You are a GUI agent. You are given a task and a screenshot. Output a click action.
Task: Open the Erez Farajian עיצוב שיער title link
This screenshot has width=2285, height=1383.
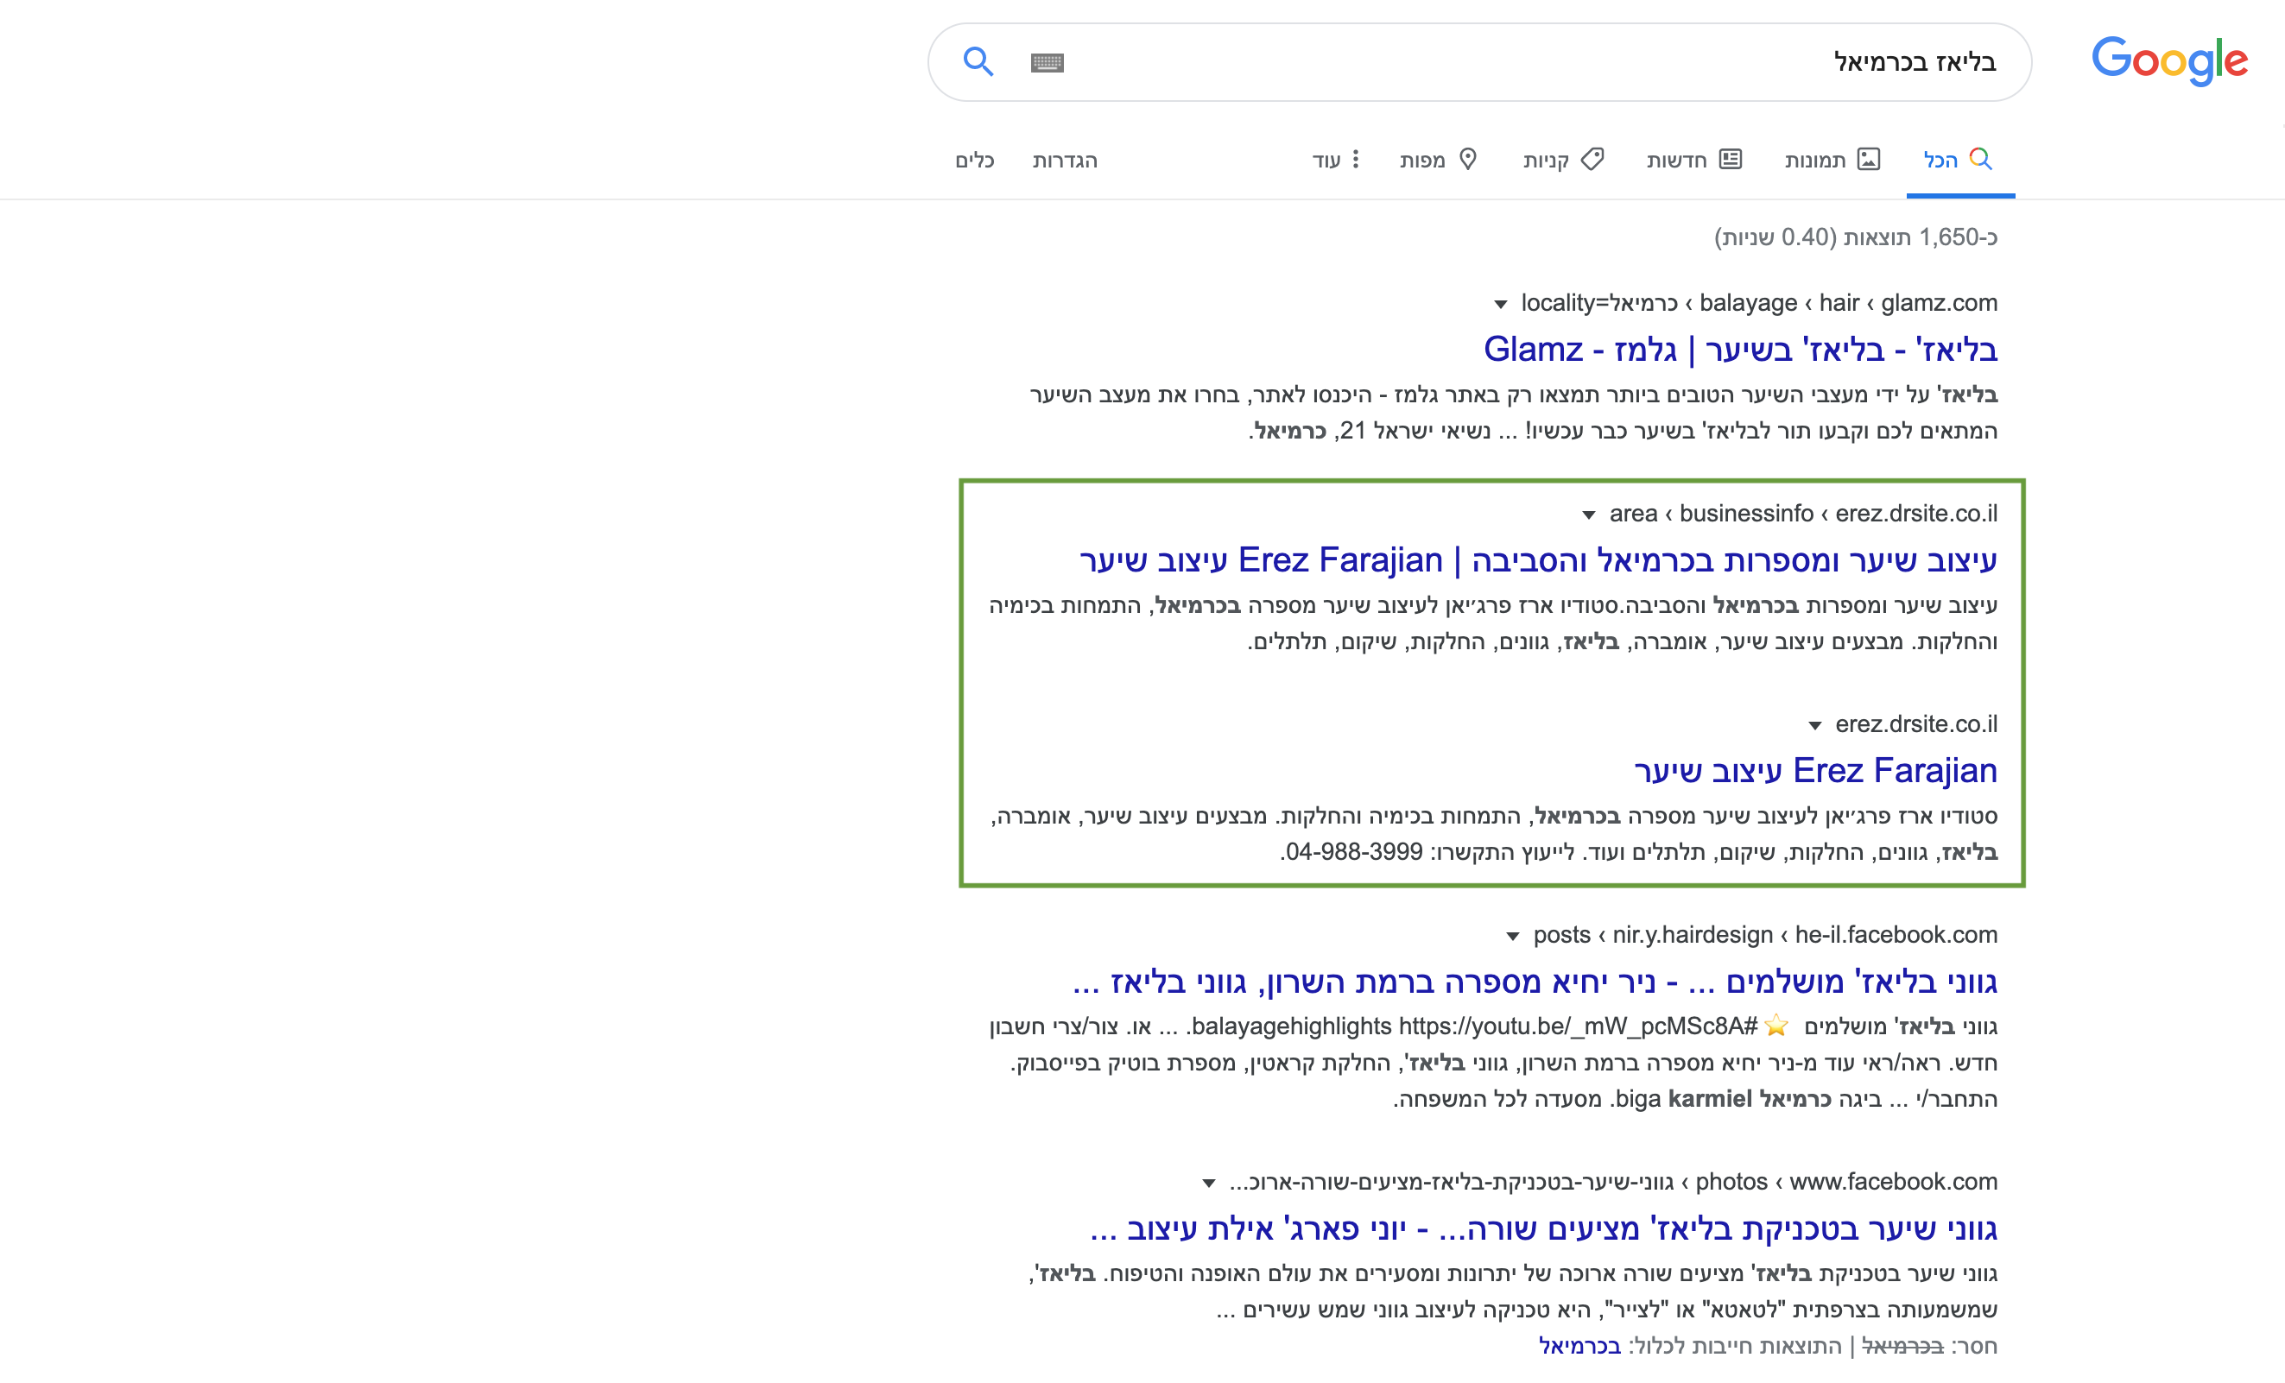pyautogui.click(x=1815, y=770)
